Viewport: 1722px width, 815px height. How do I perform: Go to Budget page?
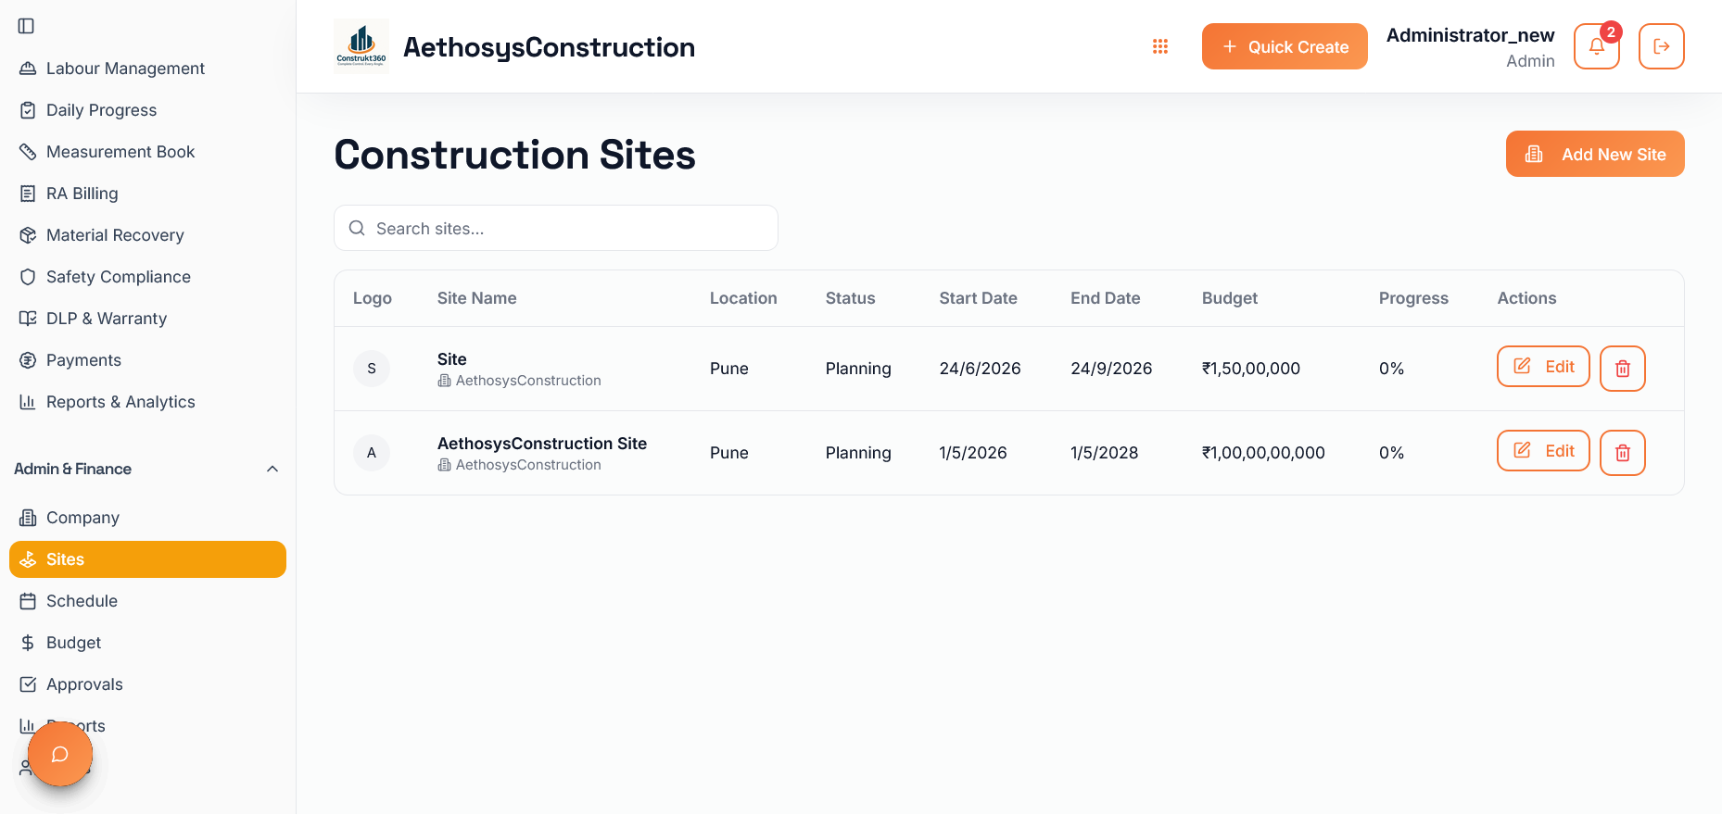pos(147,643)
